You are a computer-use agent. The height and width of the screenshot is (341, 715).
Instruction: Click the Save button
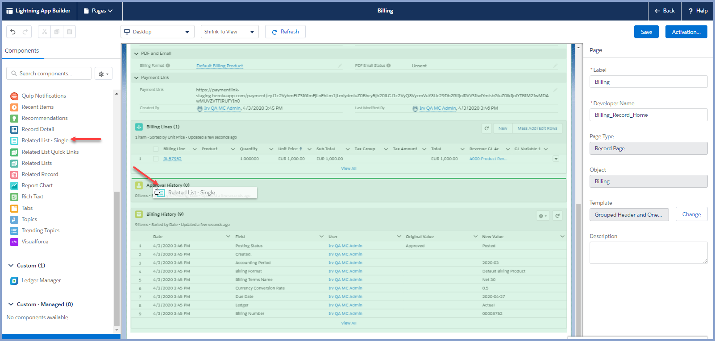646,32
